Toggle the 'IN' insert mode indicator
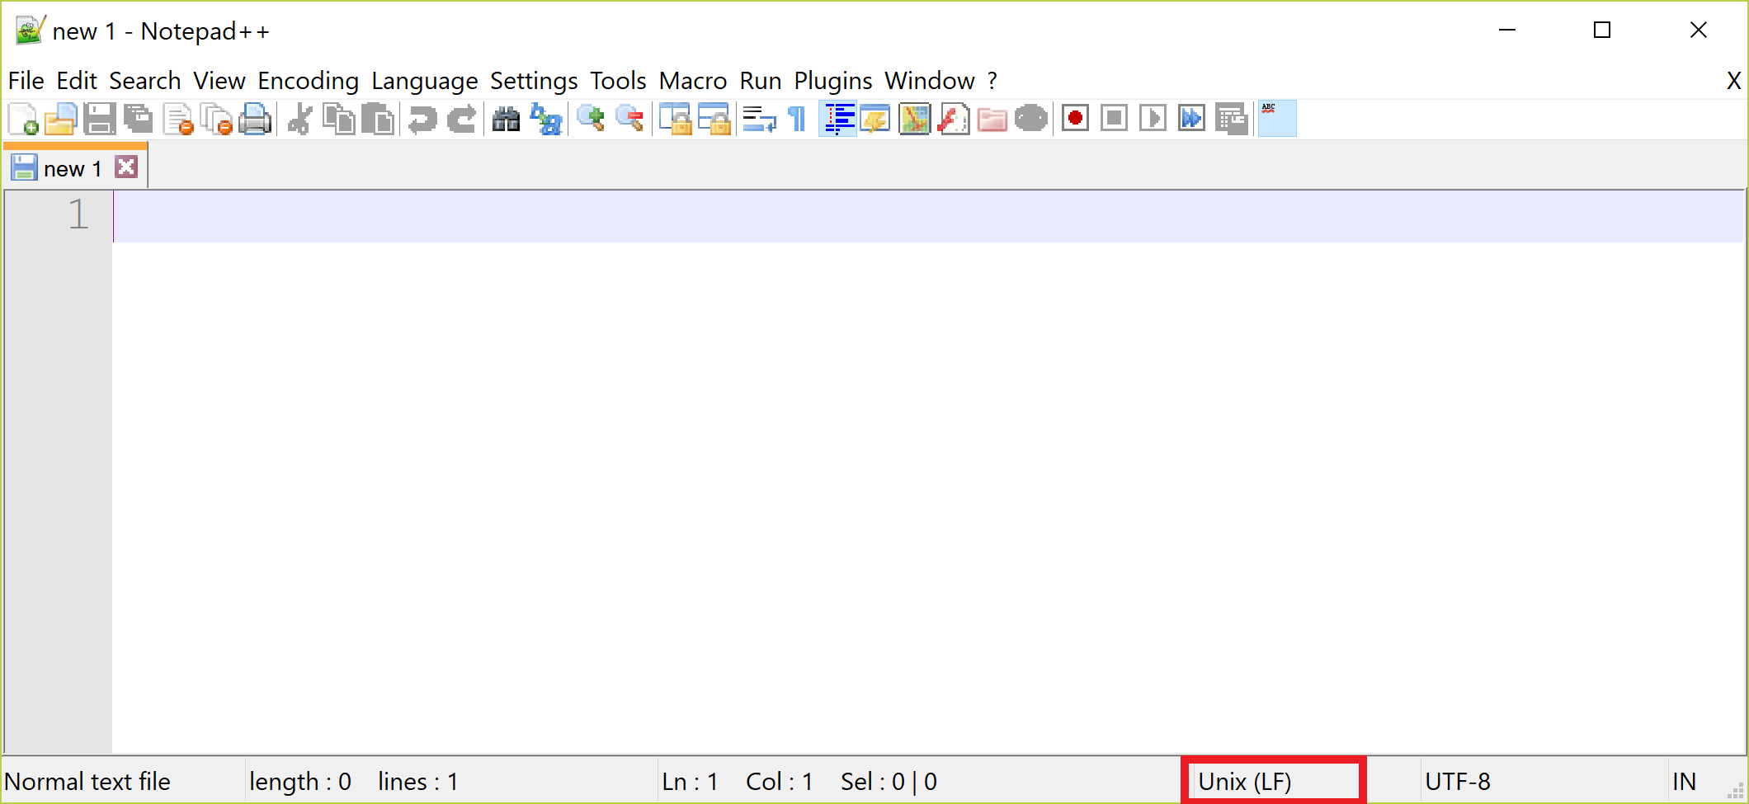 (x=1684, y=782)
